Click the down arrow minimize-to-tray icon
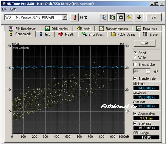166x144 pixels. coord(139,17)
